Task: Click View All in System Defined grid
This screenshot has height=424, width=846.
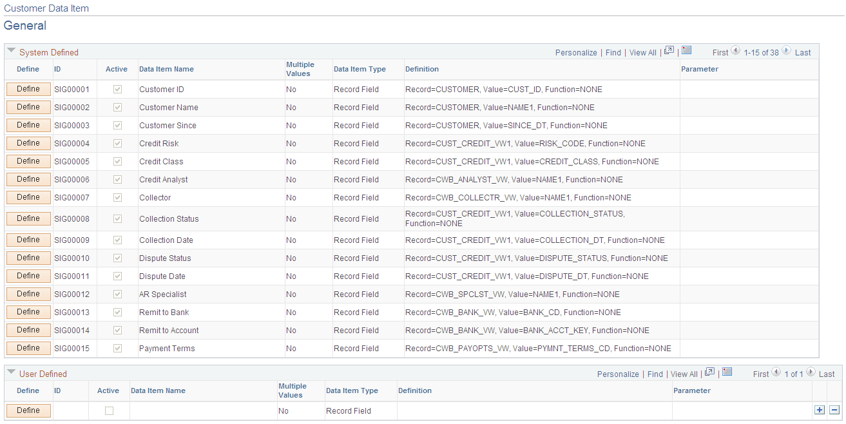Action: pyautogui.click(x=642, y=52)
